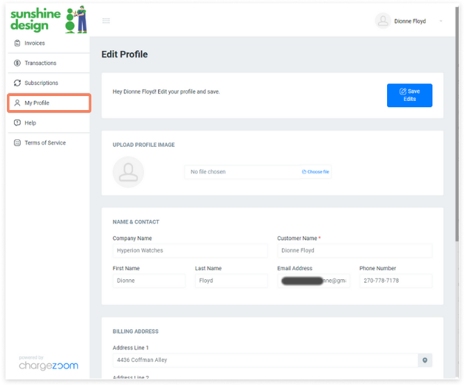This screenshot has width=465, height=385.
Task: Click the Terms of Service icon
Action: tap(17, 143)
